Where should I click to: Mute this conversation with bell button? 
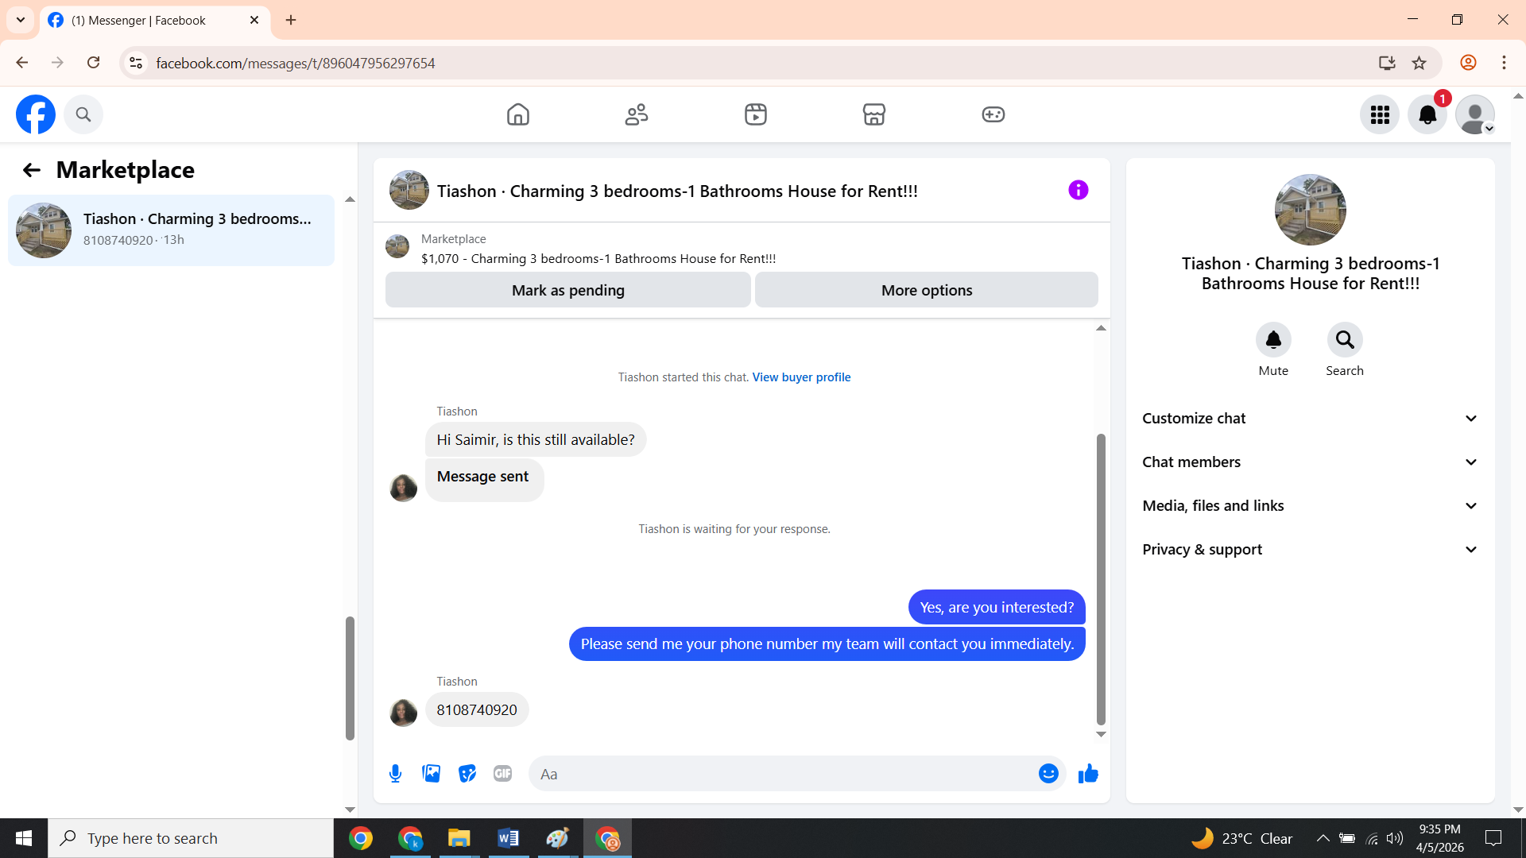(x=1272, y=340)
